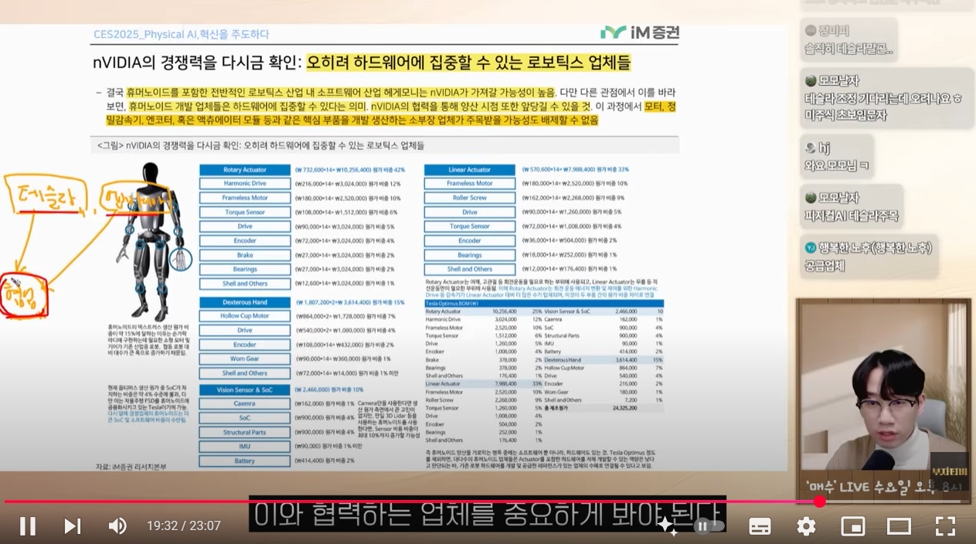
Task: Click the 'IMU' label box
Action: point(243,447)
